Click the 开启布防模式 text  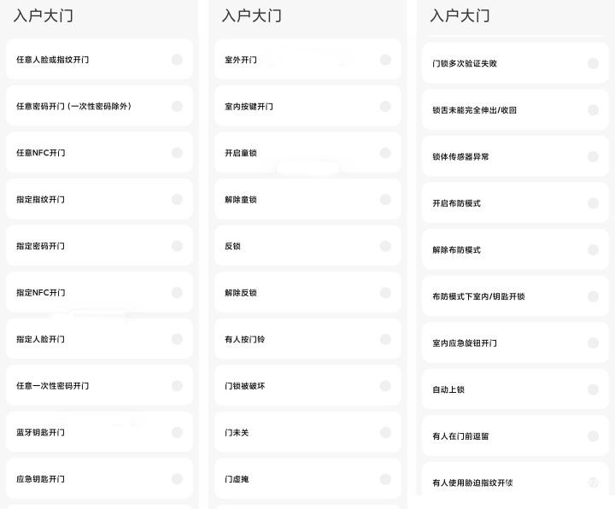pyautogui.click(x=456, y=203)
